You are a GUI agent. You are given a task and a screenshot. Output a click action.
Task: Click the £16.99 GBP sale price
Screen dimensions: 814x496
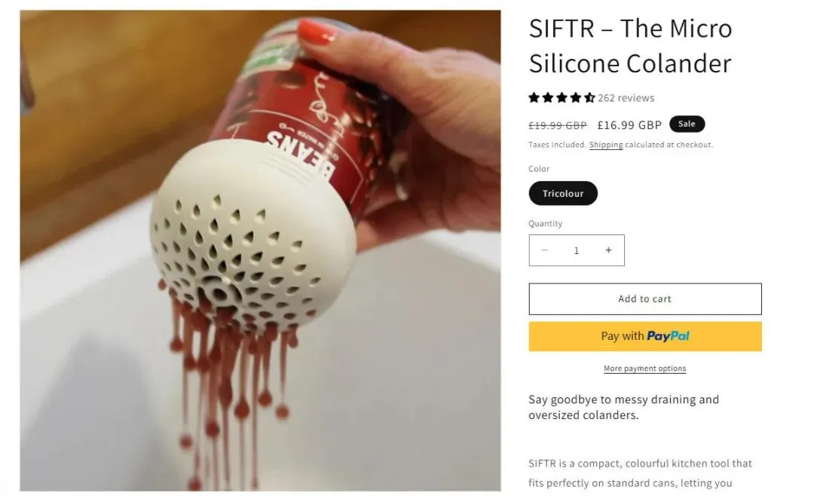629,125
